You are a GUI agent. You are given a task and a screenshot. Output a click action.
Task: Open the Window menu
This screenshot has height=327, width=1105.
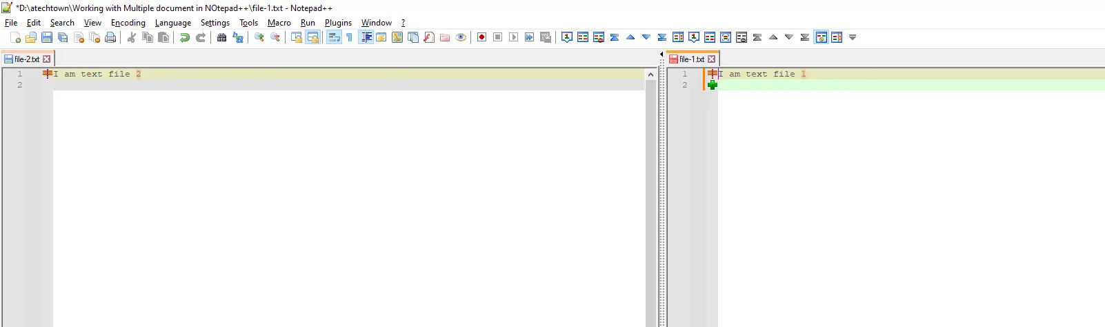[377, 23]
